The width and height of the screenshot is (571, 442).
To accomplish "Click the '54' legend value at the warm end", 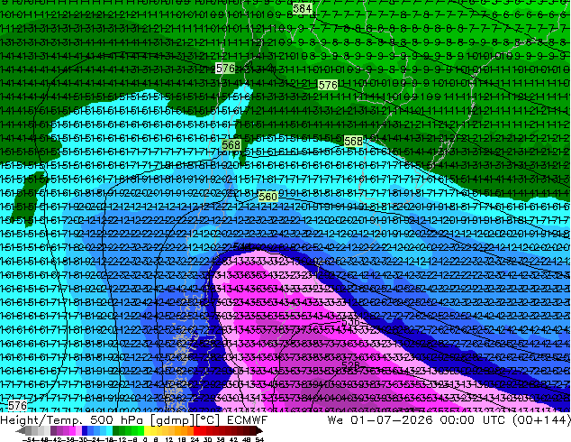I will click(259, 439).
